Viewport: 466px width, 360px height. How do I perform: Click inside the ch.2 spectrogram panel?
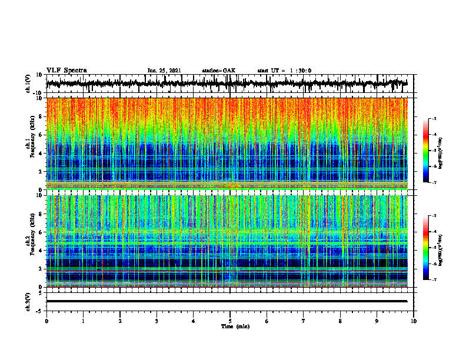(x=227, y=241)
